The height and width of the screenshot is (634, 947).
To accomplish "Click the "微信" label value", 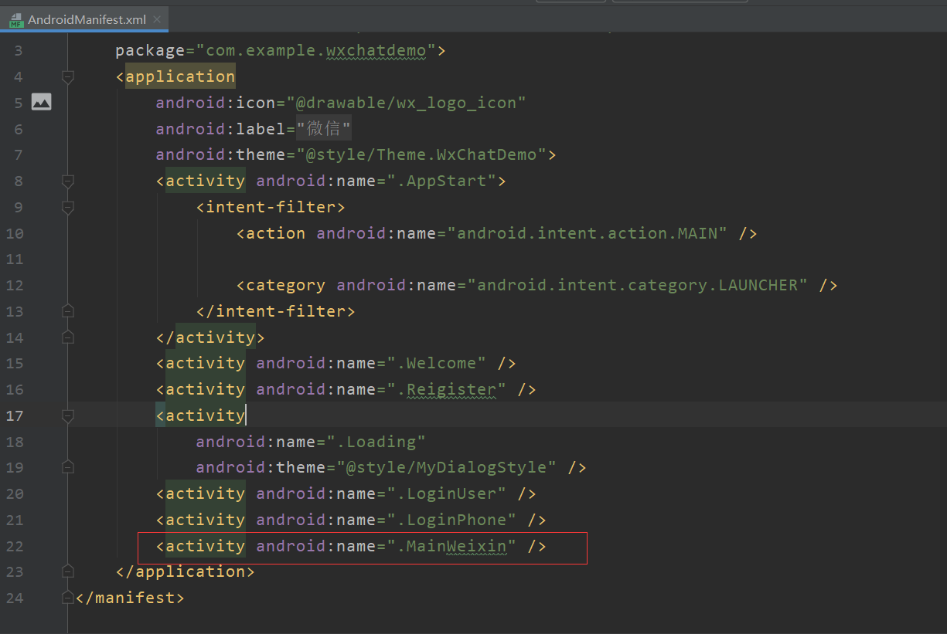I will (x=324, y=129).
